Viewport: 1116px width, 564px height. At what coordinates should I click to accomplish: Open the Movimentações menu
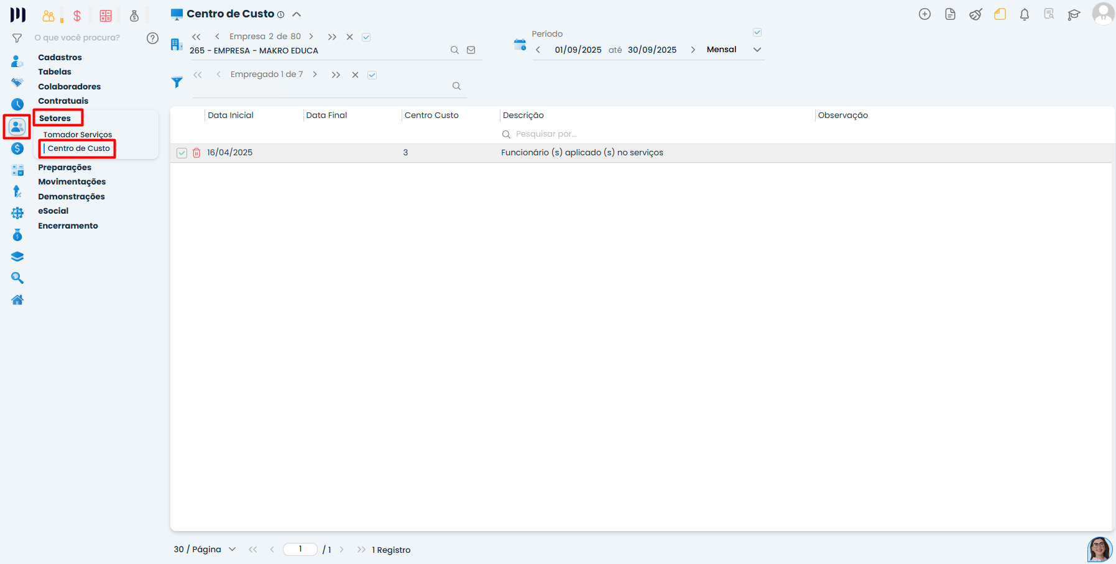pyautogui.click(x=71, y=182)
